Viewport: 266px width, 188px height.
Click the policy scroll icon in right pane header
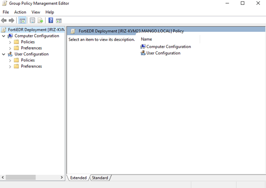(x=73, y=31)
